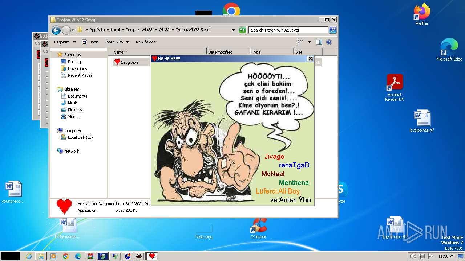Viewport: 465px width, 261px height.
Task: Select the fastz.png desktop file
Action: pyautogui.click(x=204, y=231)
